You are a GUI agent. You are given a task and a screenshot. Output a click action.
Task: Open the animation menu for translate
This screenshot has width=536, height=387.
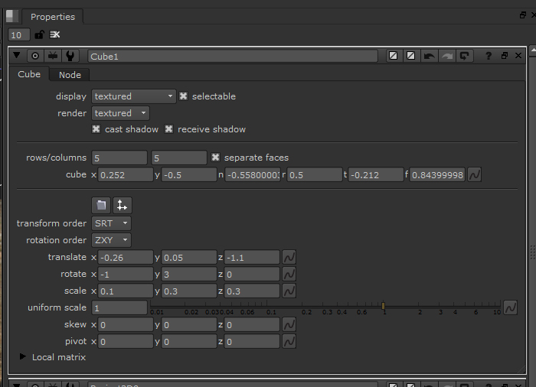coord(289,257)
